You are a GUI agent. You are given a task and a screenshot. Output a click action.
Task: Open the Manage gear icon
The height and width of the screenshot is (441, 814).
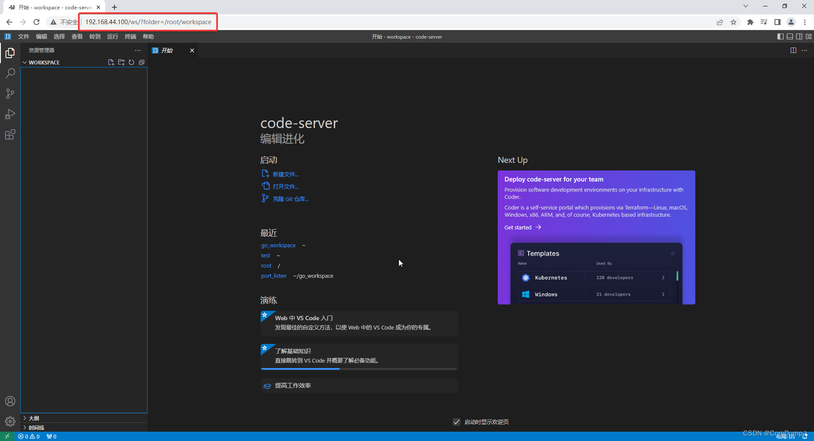(10, 421)
